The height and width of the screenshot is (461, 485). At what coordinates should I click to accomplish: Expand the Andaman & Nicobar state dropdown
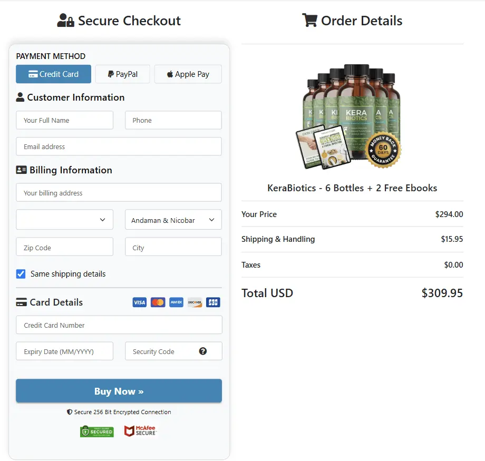[x=173, y=220]
